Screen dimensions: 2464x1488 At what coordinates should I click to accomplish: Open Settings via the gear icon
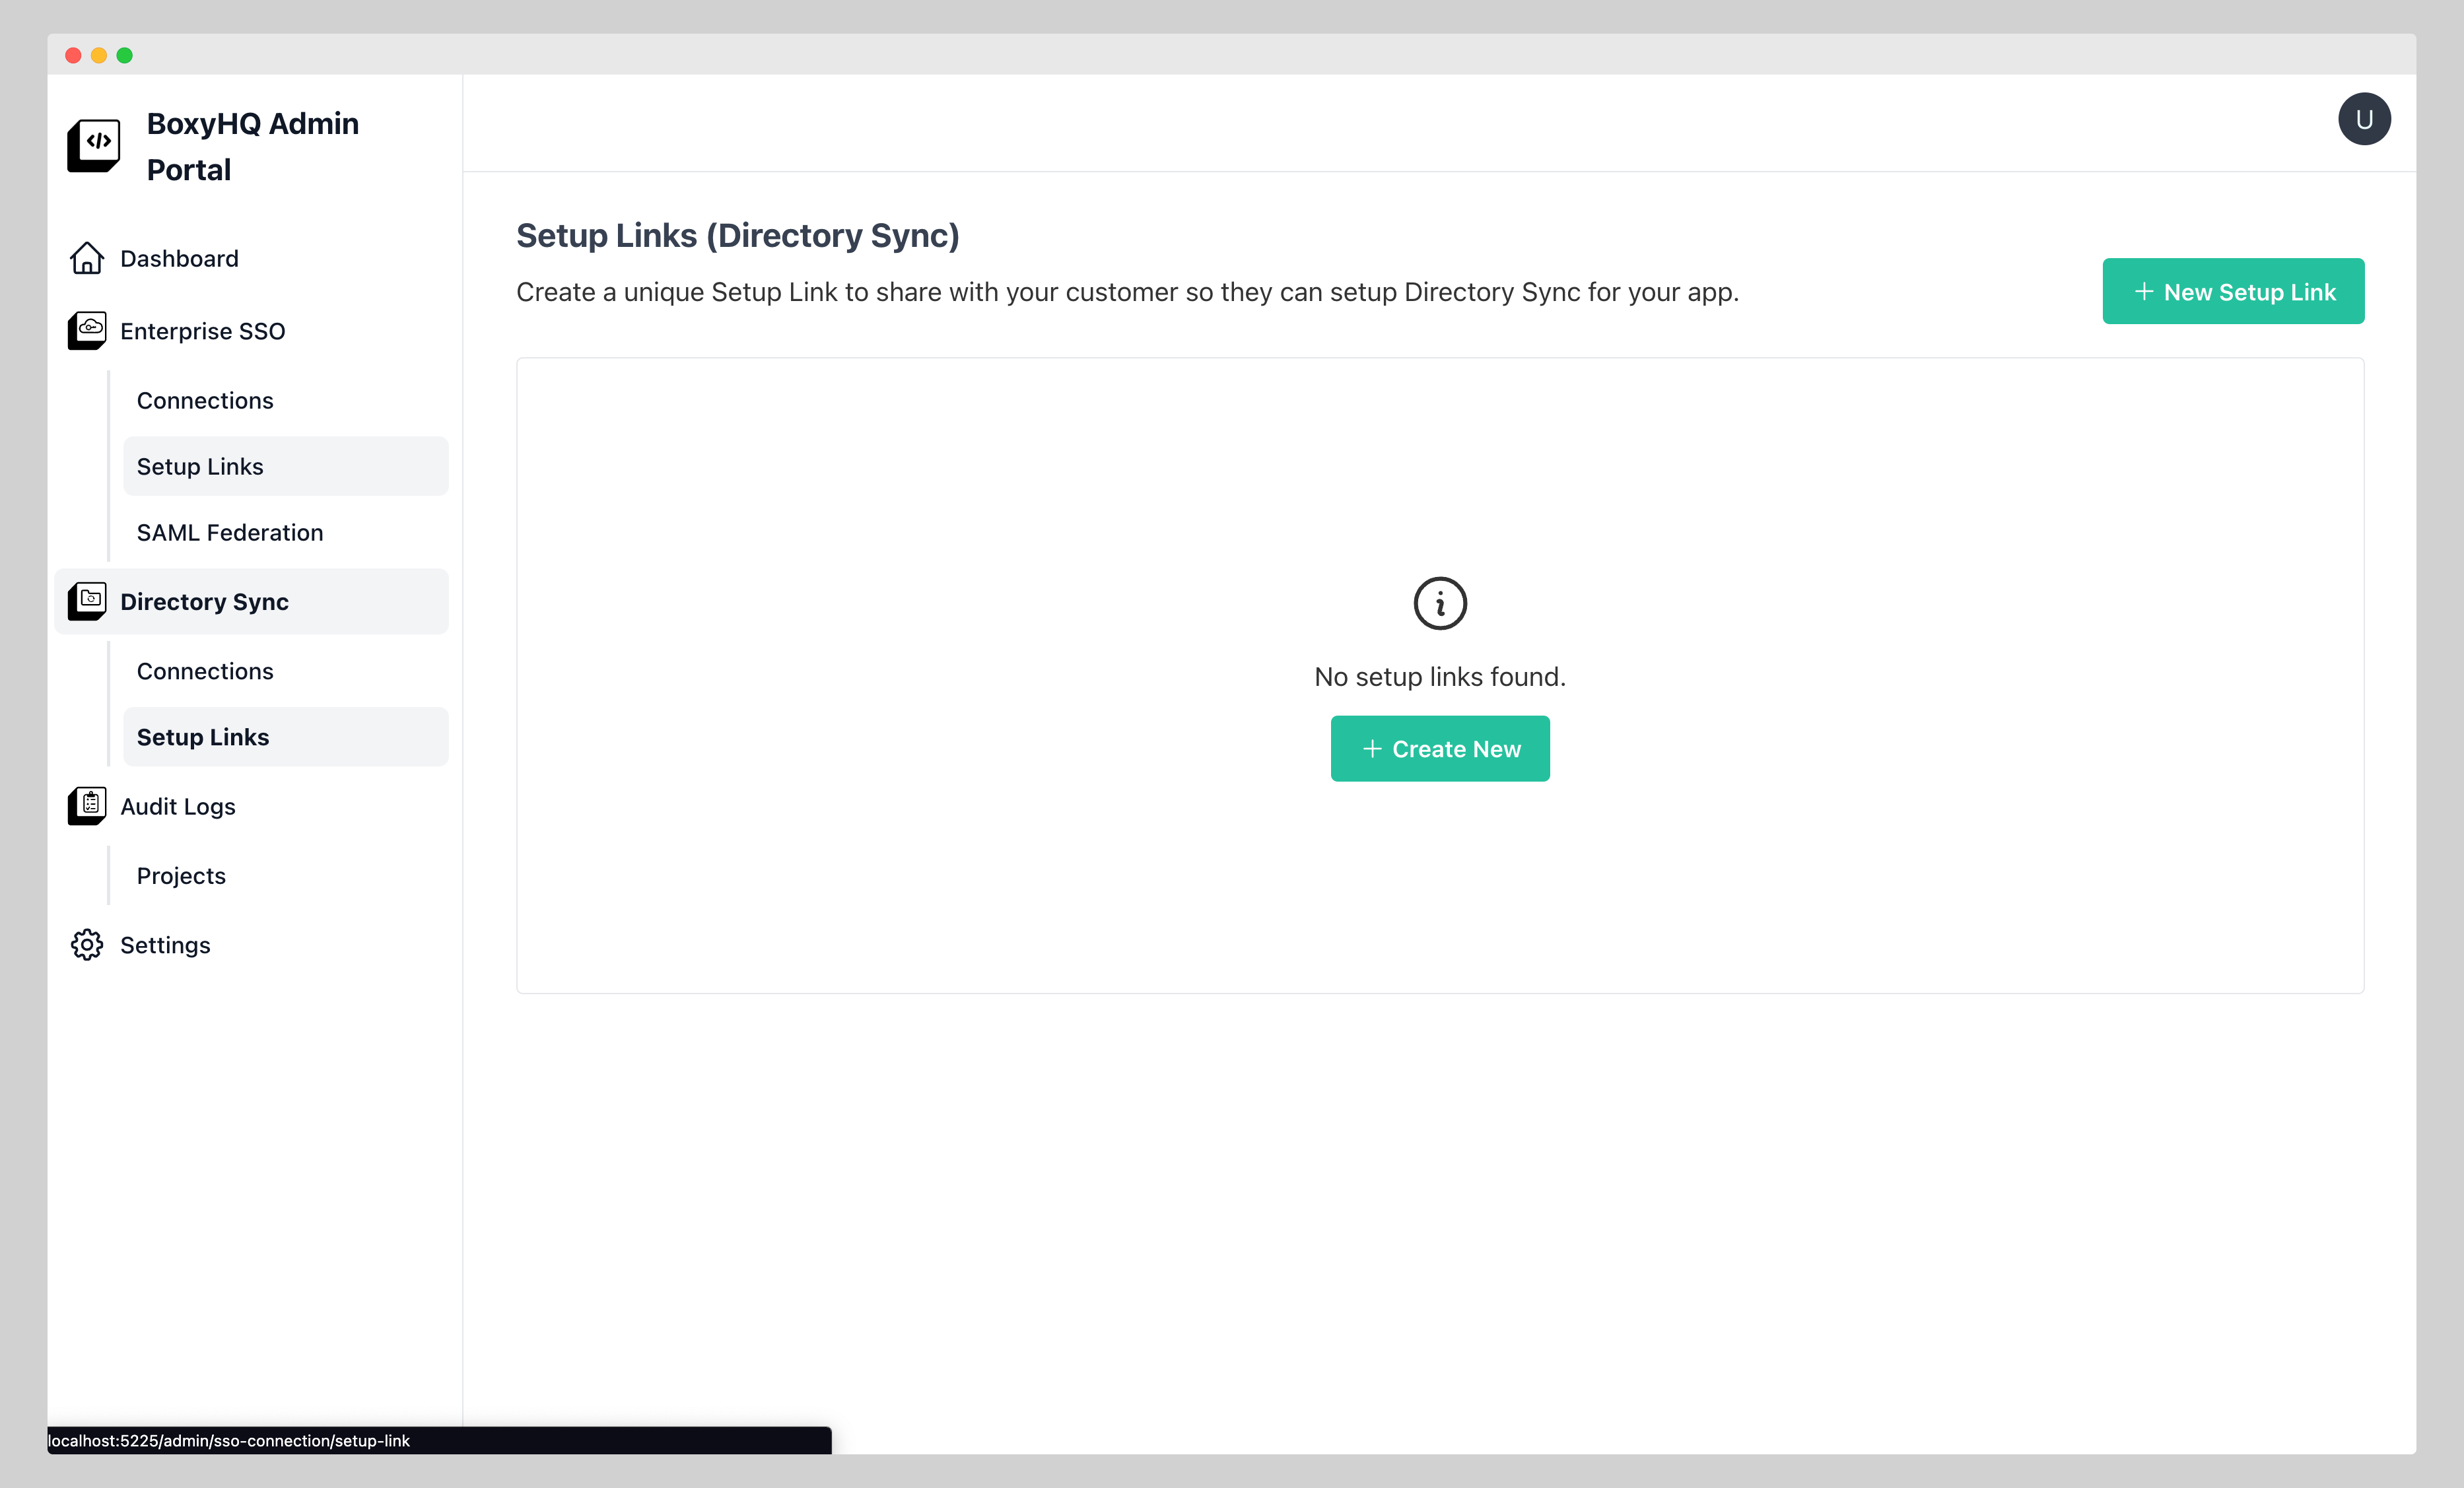(87, 944)
